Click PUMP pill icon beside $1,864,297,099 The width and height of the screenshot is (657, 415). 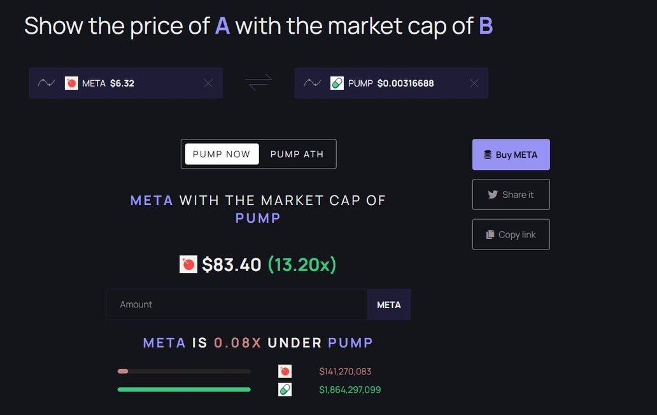(x=285, y=390)
